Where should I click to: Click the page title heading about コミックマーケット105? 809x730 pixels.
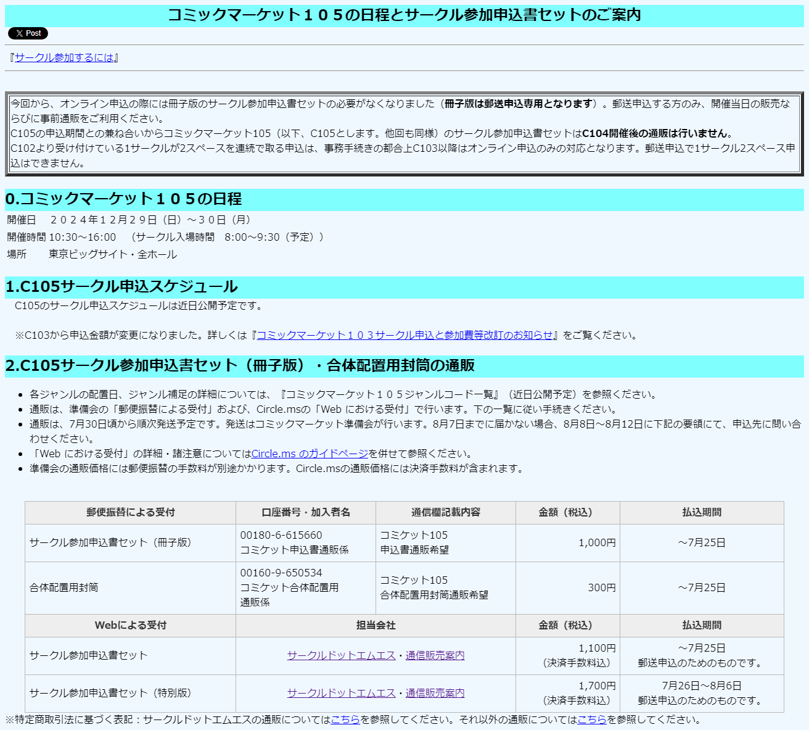point(404,15)
